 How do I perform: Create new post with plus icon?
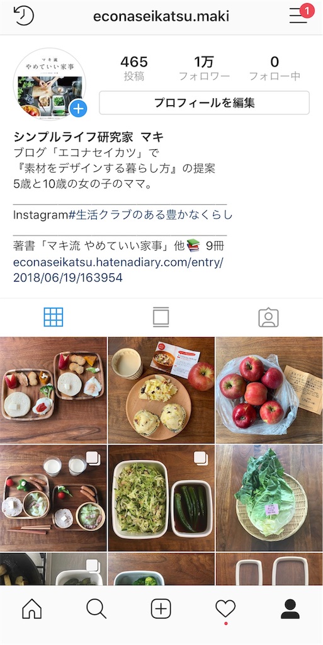point(161,609)
